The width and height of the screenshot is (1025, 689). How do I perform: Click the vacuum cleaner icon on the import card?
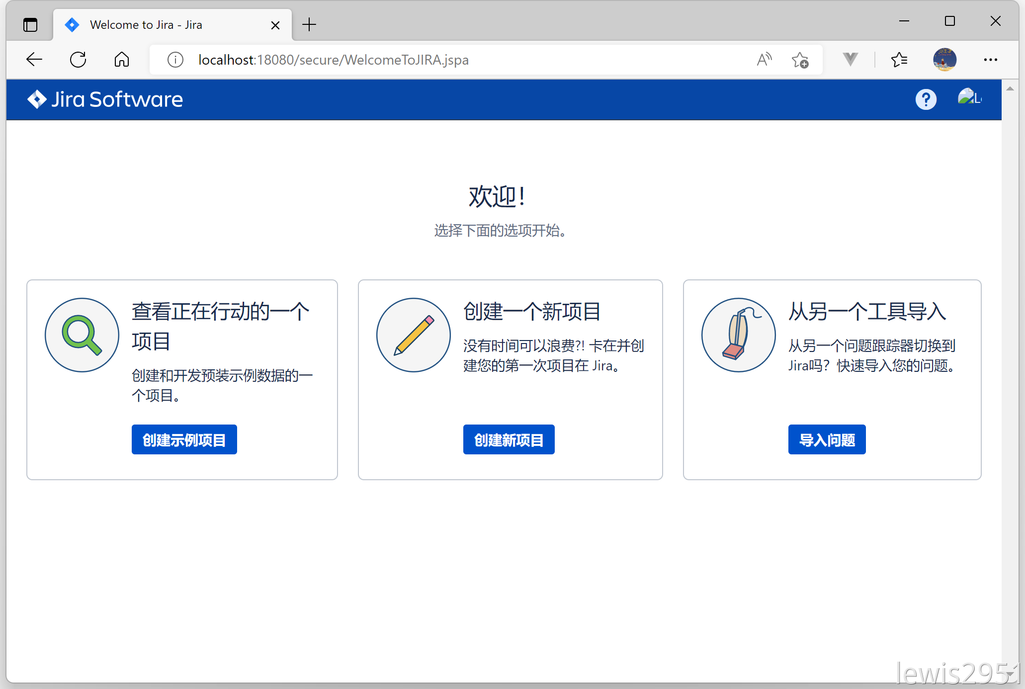coord(739,335)
